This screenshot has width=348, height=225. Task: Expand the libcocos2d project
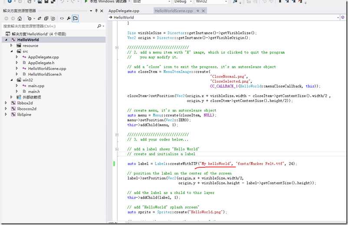[6, 109]
